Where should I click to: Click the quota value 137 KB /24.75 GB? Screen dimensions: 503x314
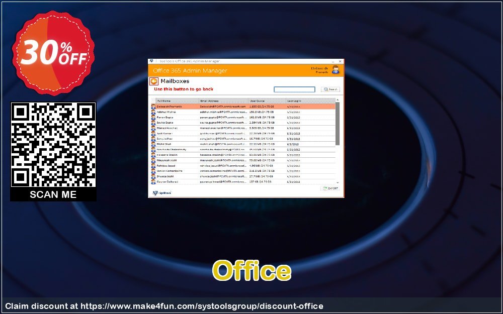point(261,182)
